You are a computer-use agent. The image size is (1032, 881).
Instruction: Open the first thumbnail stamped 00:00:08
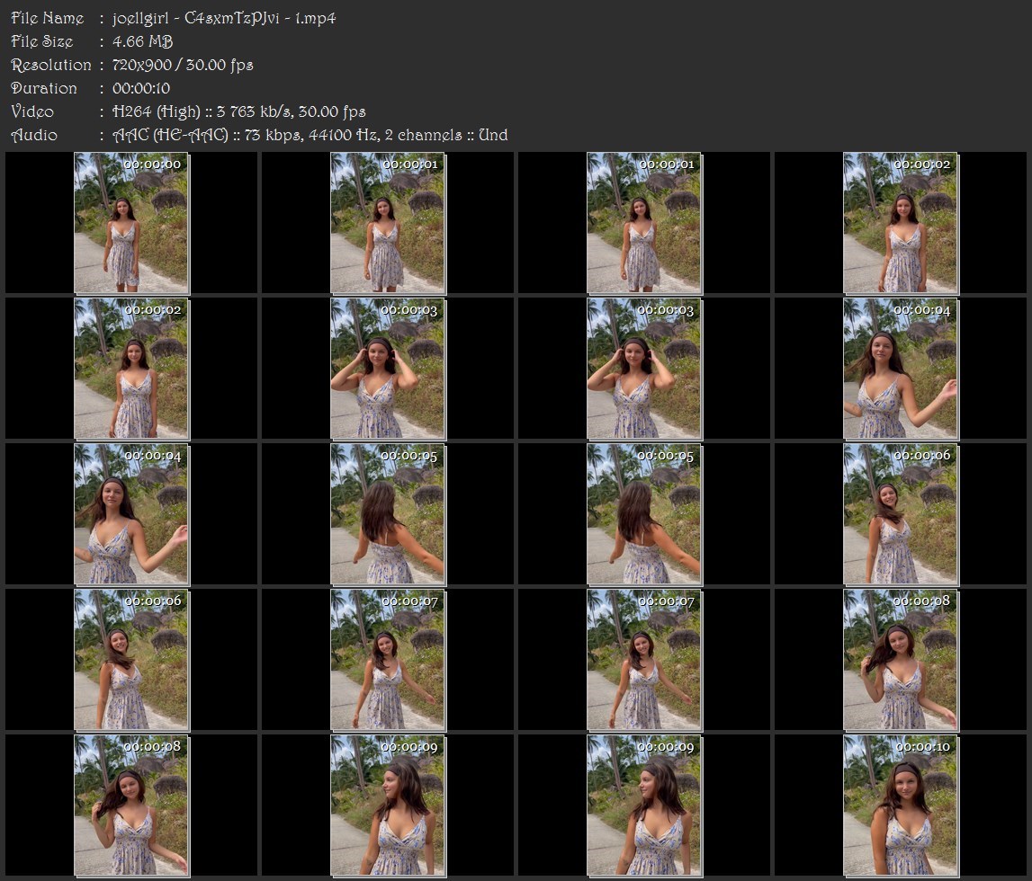(901, 660)
